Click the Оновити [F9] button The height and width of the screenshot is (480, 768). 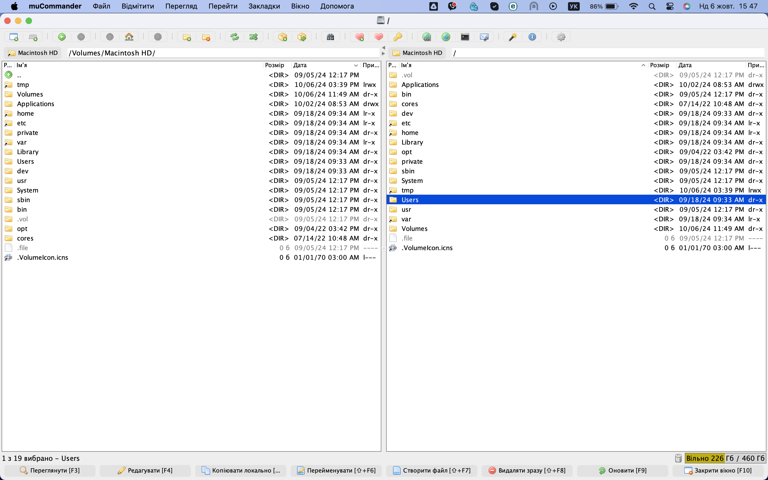point(622,470)
